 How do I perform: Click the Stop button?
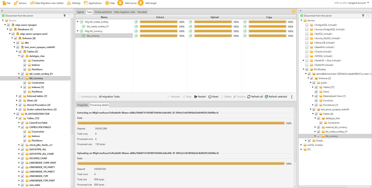pyautogui.click(x=187, y=97)
